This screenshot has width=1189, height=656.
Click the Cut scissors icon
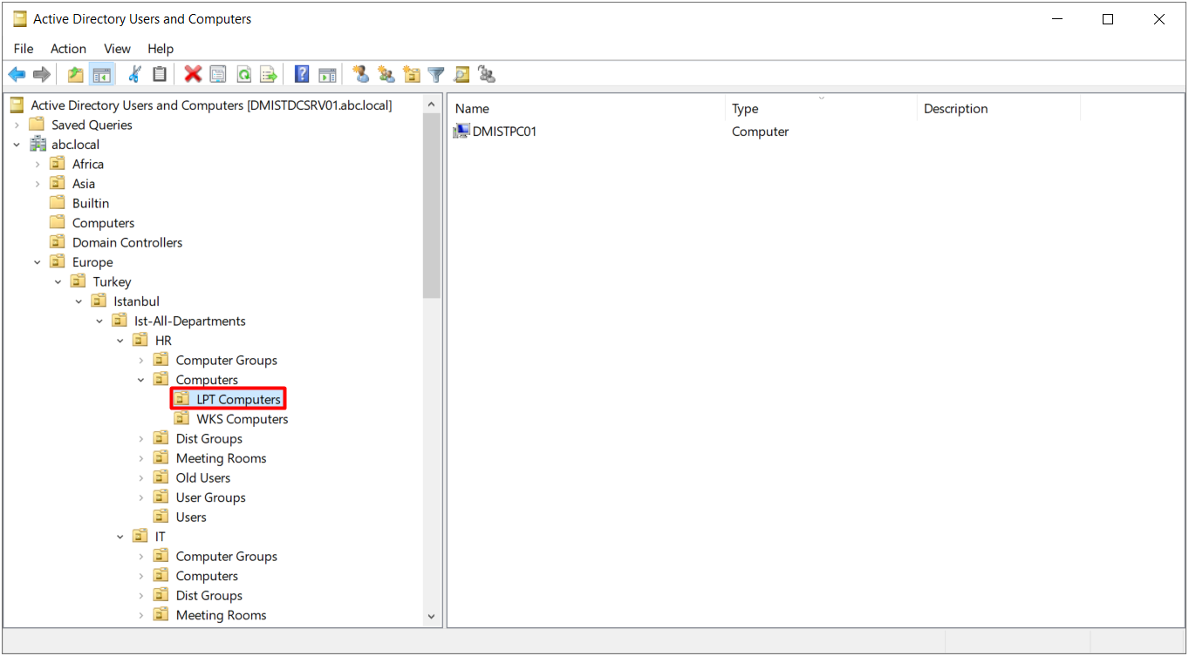coord(134,75)
